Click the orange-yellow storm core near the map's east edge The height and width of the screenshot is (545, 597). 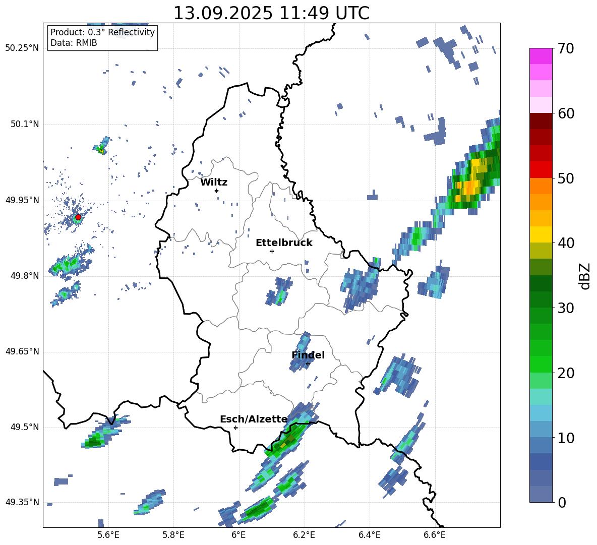tap(468, 187)
